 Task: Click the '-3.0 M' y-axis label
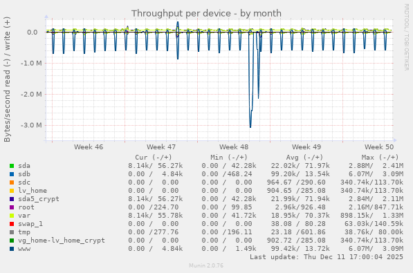(x=31, y=125)
